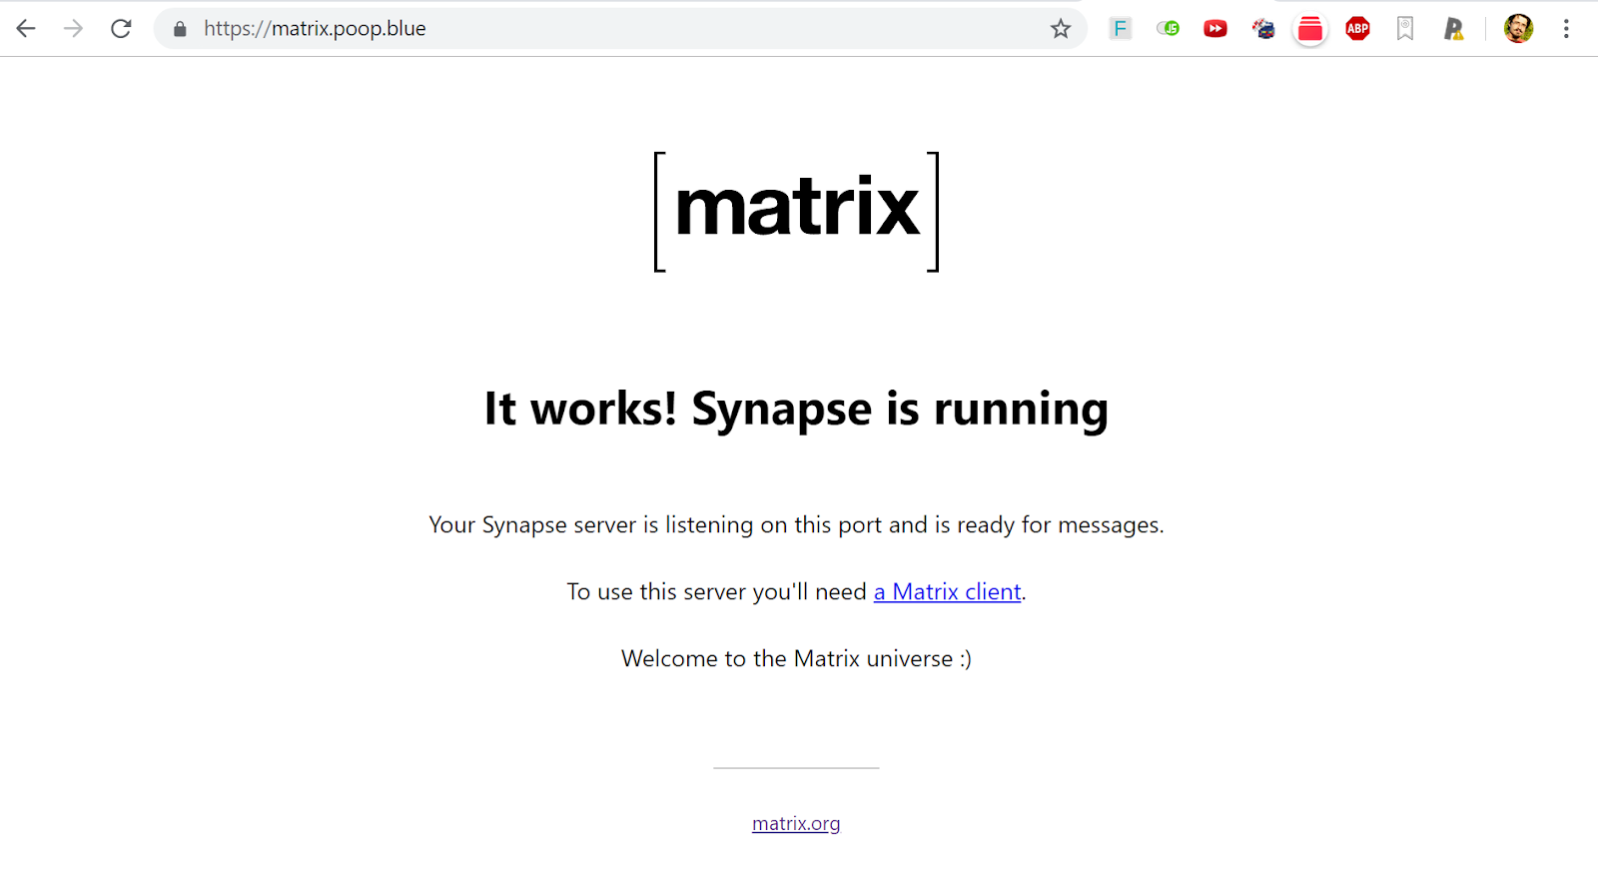The image size is (1598, 891).
Task: Click the [matrix] logo image
Action: pos(797,212)
